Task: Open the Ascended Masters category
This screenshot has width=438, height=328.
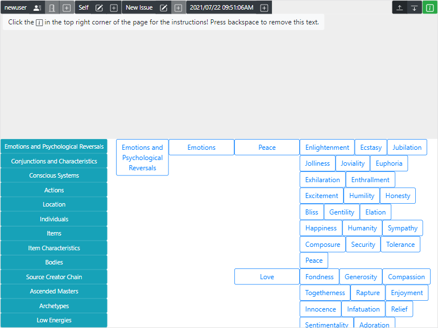Action: point(54,292)
